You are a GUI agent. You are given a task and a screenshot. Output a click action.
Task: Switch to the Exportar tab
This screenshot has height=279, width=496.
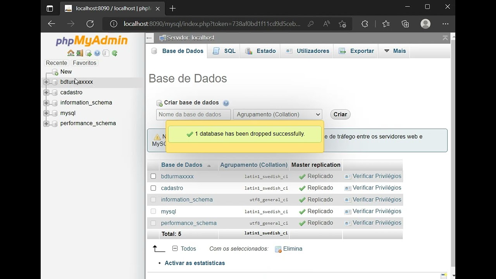pyautogui.click(x=356, y=51)
